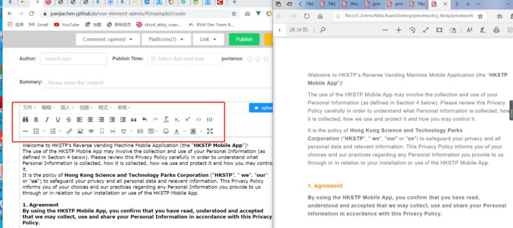Open the 应用 apps shortcut
The width and height of the screenshot is (513, 228).
pyautogui.click(x=15, y=25)
